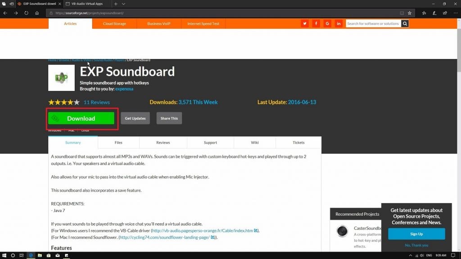Dismiss popup with No, Thank you
This screenshot has height=259, width=461.
[416, 245]
